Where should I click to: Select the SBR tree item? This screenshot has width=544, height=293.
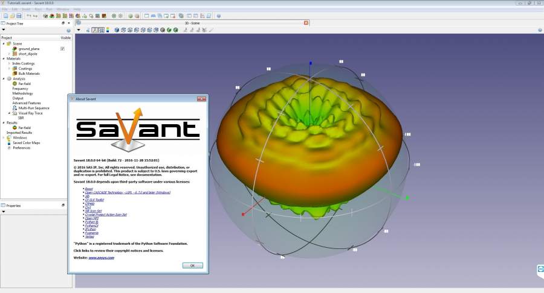tap(21, 118)
